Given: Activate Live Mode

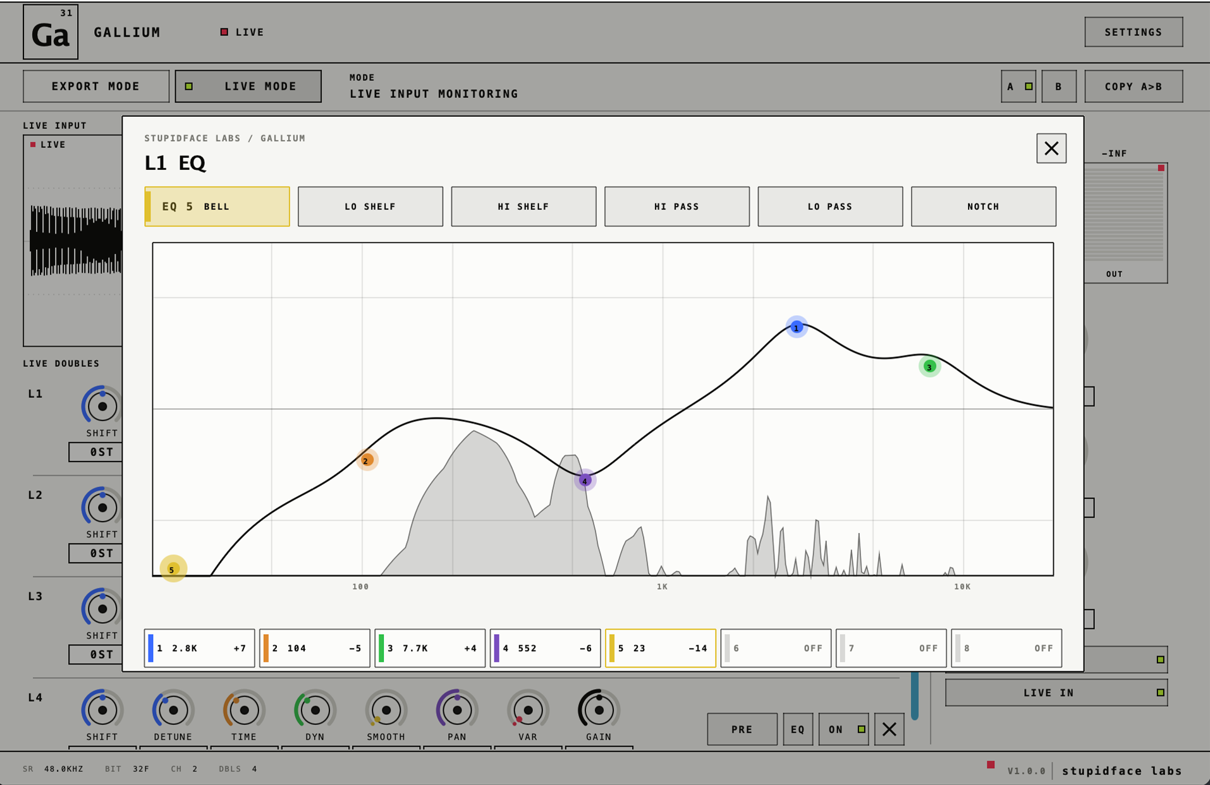Looking at the screenshot, I should pos(248,87).
